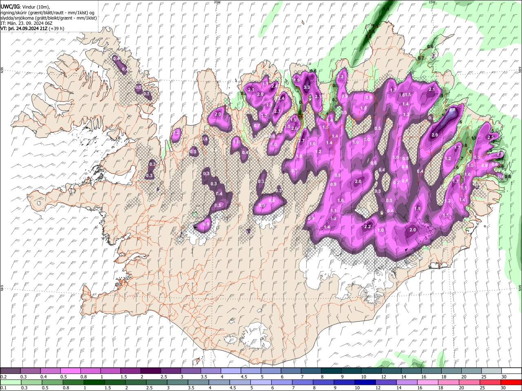Click the UWC/IG title text

pos(10,7)
